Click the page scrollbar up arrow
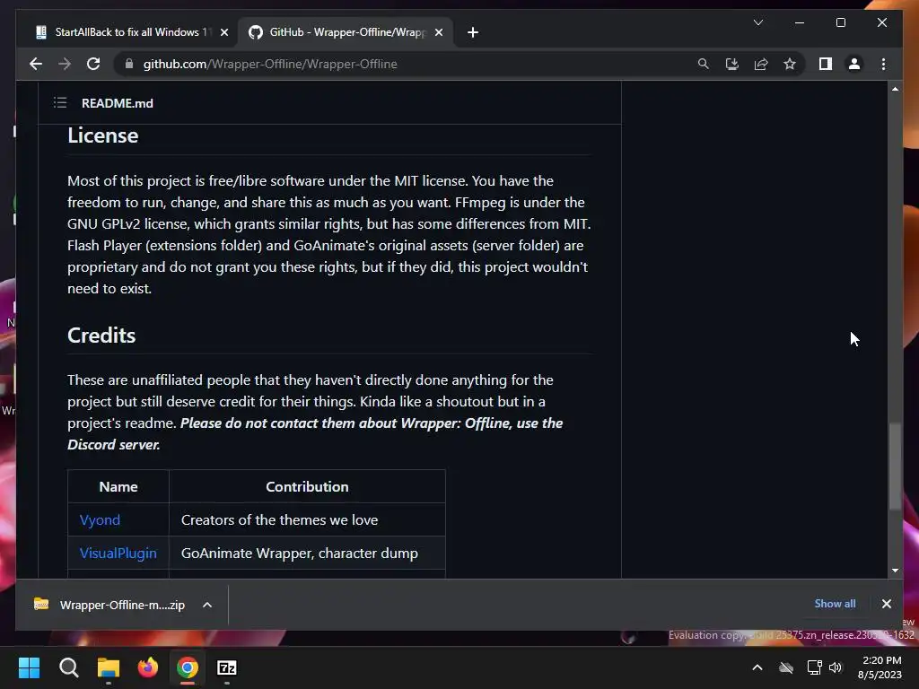The image size is (919, 689). [x=895, y=89]
